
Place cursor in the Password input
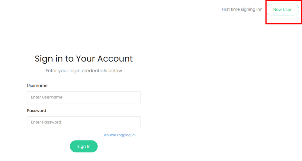tap(84, 122)
